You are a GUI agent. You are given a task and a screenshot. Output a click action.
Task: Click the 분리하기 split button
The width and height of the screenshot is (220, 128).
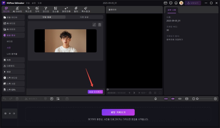[31, 99]
